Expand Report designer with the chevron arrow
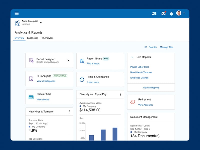The image size is (200, 150). click(68, 60)
